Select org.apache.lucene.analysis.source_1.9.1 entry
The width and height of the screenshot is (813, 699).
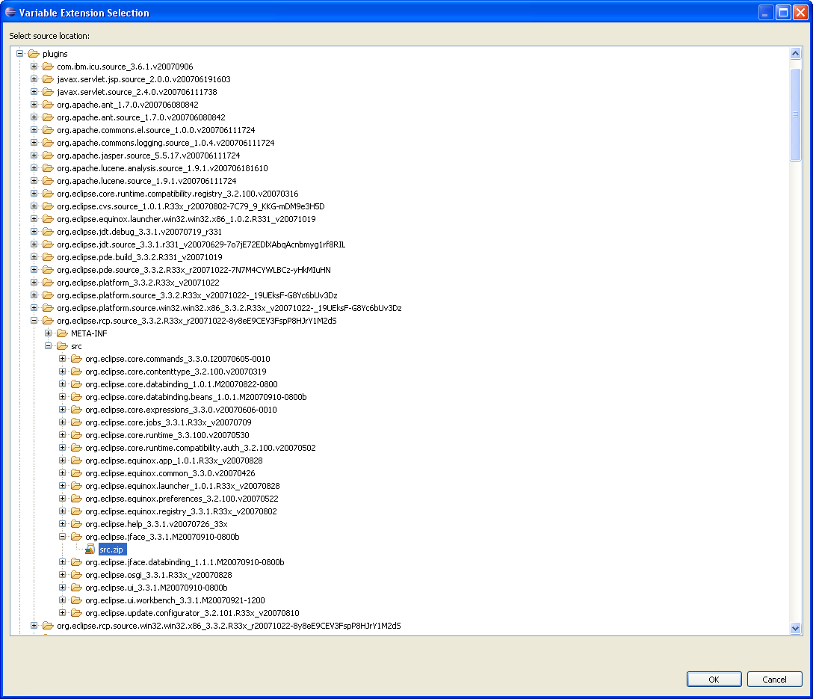pos(162,168)
